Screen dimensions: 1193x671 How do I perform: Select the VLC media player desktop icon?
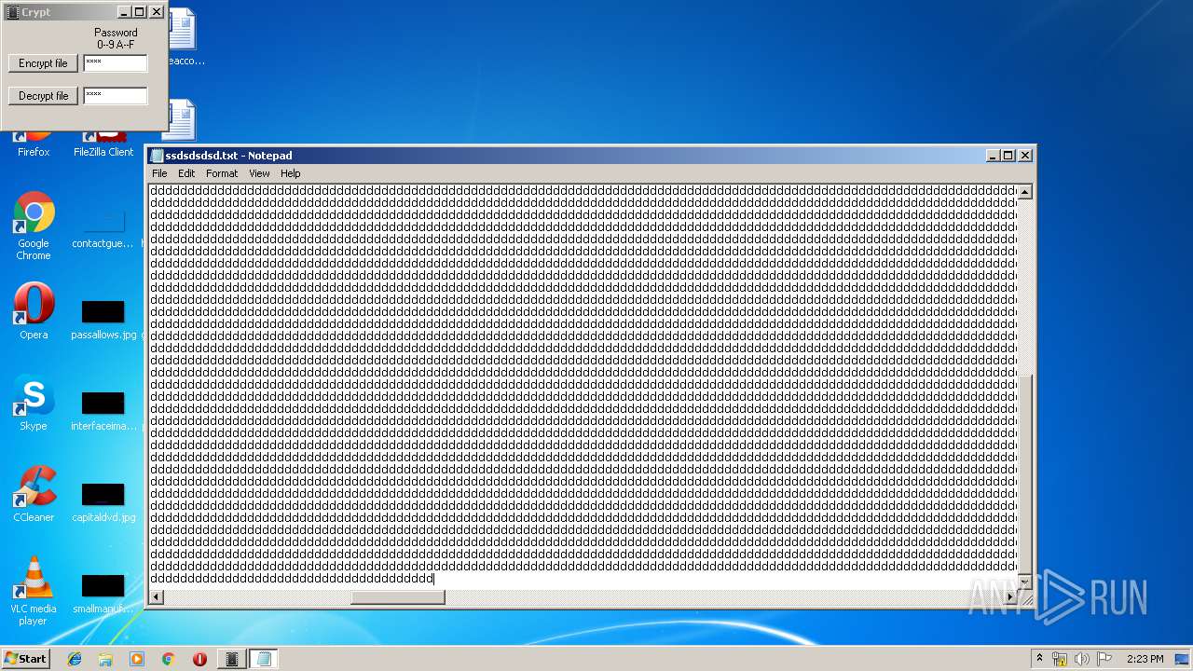click(x=34, y=591)
